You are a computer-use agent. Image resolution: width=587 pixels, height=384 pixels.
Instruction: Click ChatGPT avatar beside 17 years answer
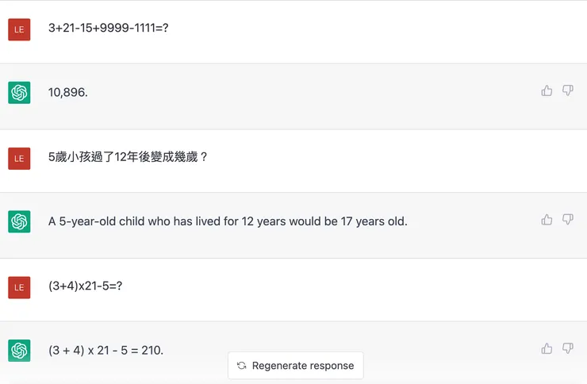point(19,221)
